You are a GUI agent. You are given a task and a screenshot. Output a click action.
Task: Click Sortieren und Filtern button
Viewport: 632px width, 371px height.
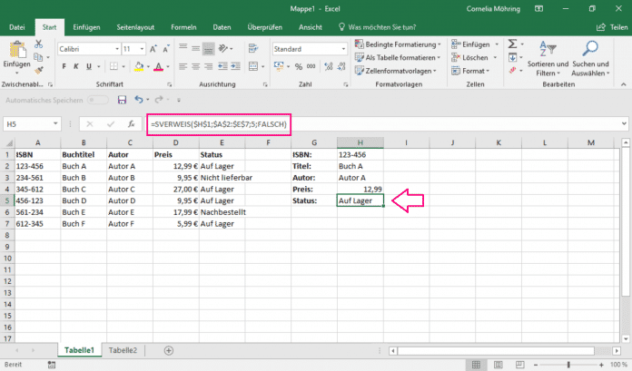[548, 56]
